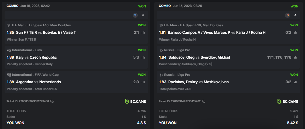305x129 pixels.
Task: Open stats icon for Italy vs Czech Republic
Action: [143, 57]
